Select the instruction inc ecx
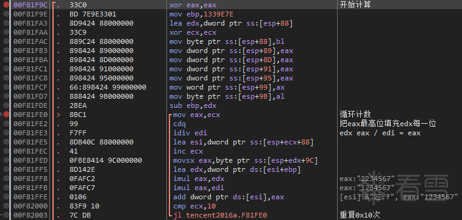This screenshot has width=462, height=220. click(188, 151)
